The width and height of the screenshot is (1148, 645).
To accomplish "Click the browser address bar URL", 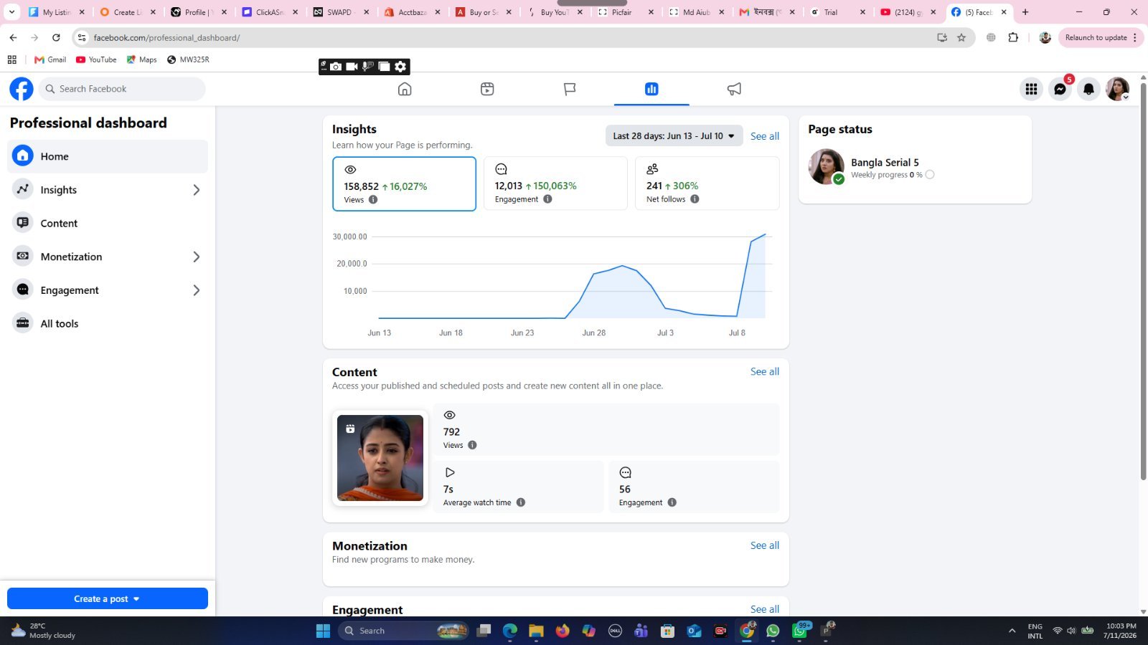I will 166,37.
